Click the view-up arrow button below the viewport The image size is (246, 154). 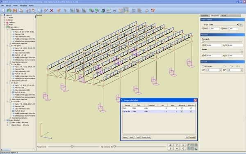(x=177, y=149)
